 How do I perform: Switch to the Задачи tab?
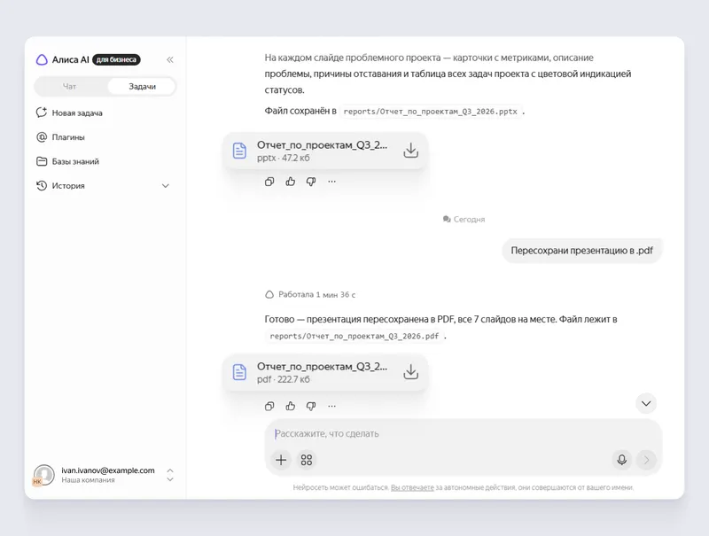click(142, 86)
